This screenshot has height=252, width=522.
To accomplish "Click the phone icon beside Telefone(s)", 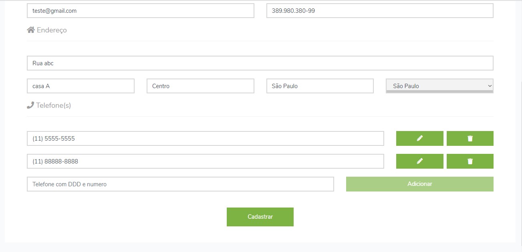I will pyautogui.click(x=30, y=105).
